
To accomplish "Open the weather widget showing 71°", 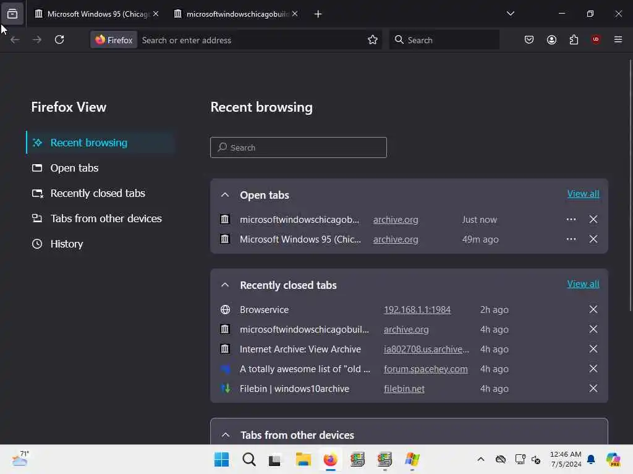I will pos(20,459).
